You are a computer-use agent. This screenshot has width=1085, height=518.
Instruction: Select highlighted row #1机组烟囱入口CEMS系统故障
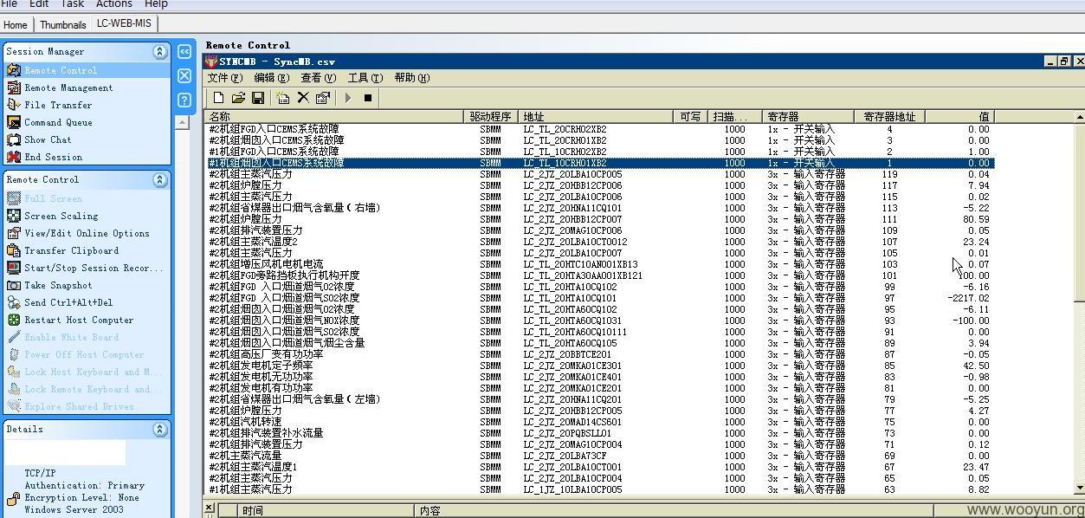tap(599, 162)
